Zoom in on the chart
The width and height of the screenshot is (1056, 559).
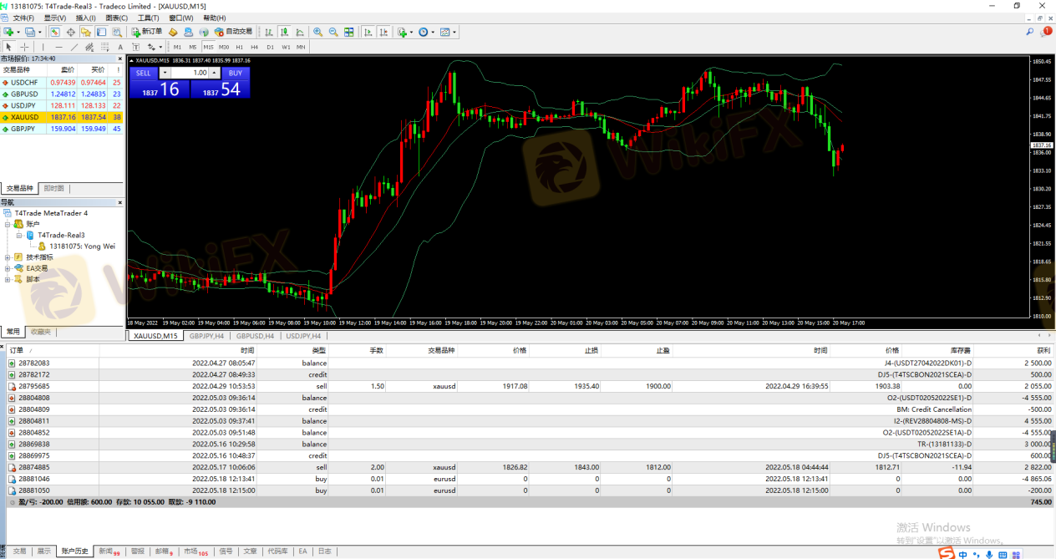[317, 32]
